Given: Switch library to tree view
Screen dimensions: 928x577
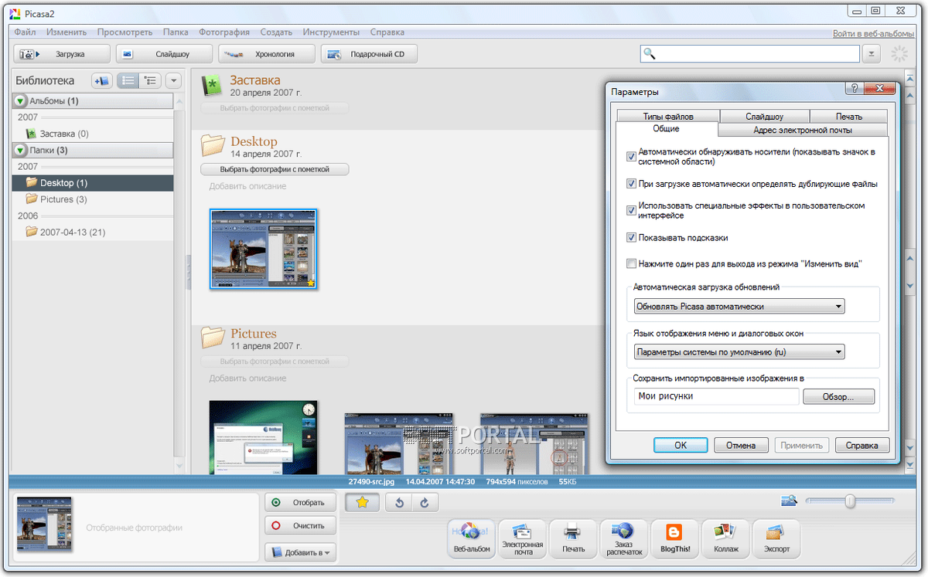Looking at the screenshot, I should (150, 80).
